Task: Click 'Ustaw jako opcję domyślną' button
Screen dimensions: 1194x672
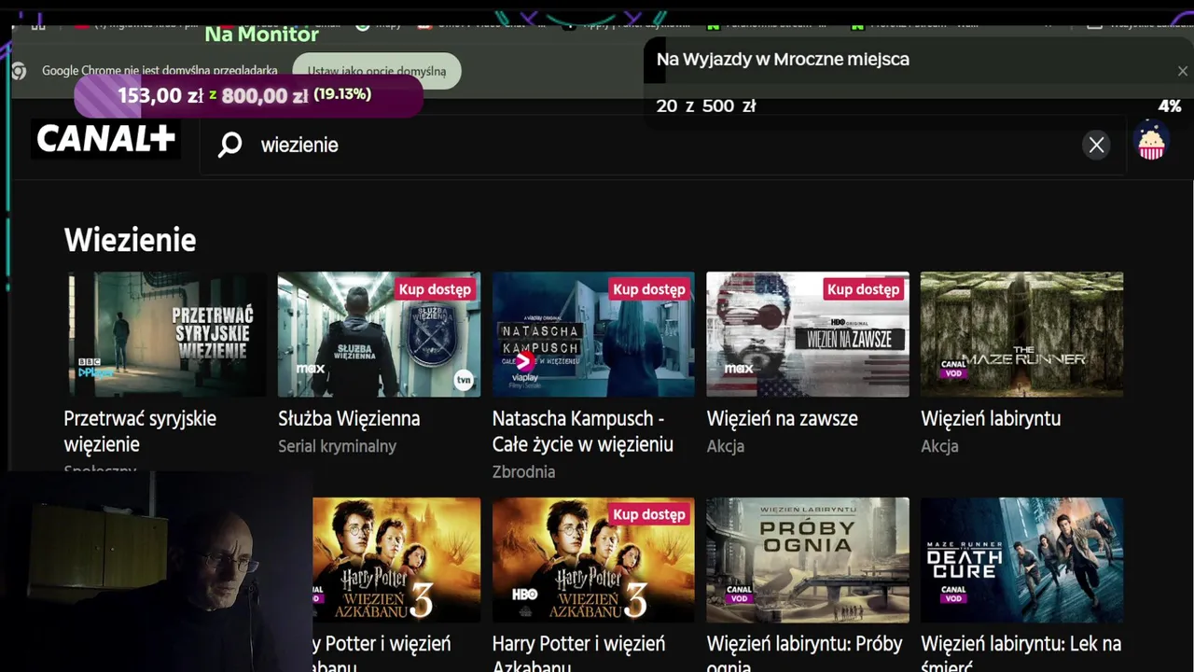Action: [x=377, y=71]
